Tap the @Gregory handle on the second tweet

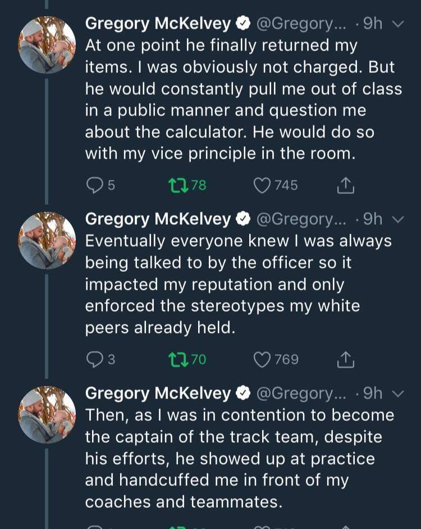tap(304, 219)
